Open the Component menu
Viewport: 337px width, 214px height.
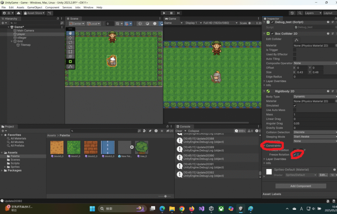[52, 7]
